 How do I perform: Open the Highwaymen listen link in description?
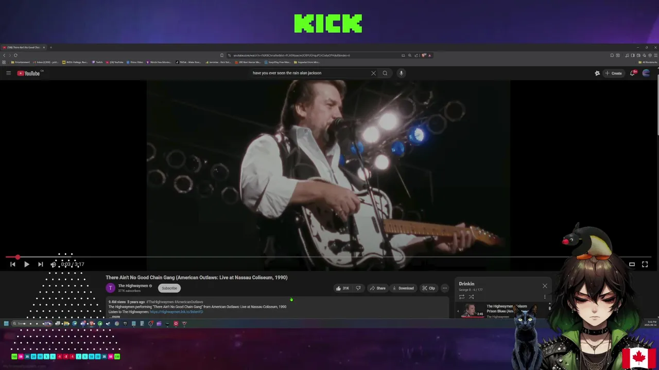[x=176, y=312]
